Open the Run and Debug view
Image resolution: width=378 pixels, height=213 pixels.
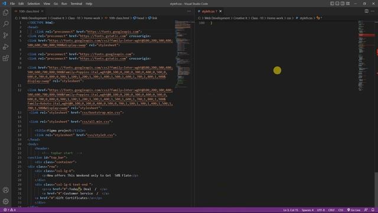coord(5,47)
